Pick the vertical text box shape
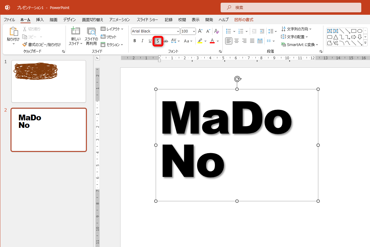The image size is (370, 247). [336, 31]
